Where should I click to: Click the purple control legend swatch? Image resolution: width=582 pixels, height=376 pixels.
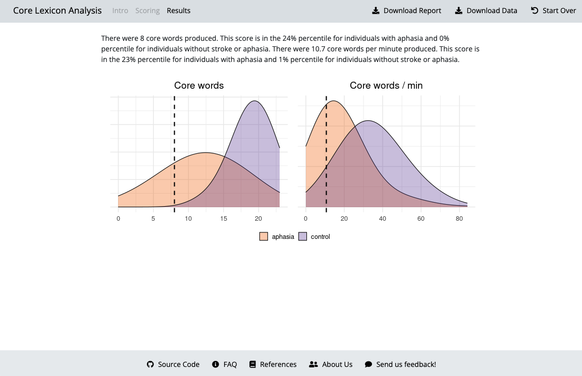pyautogui.click(x=303, y=237)
